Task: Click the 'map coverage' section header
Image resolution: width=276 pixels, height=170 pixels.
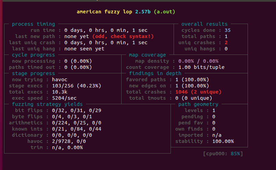Action: tap(147, 55)
